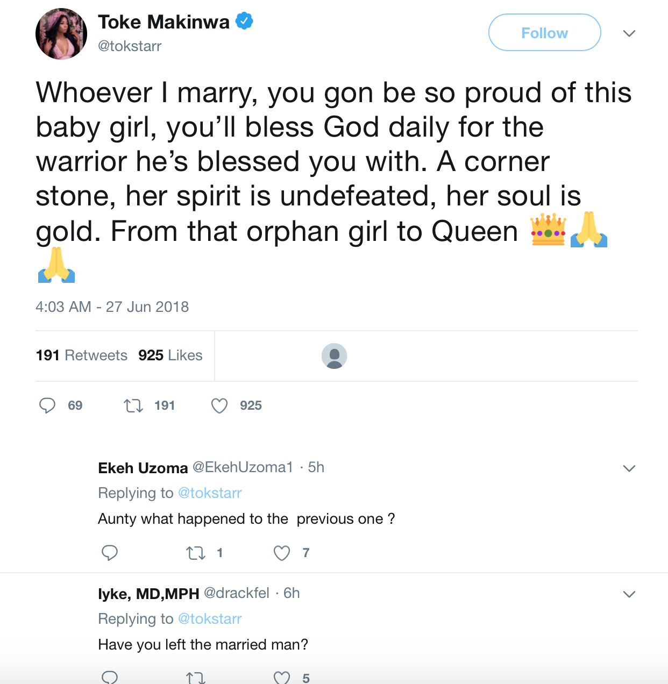
Task: Click the blue verified badge
Action: point(245,22)
